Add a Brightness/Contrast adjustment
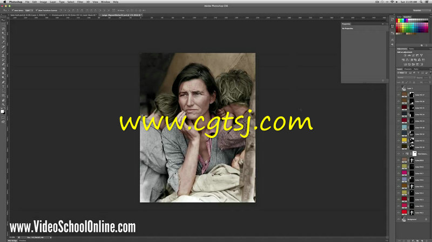This screenshot has height=242, width=432. tap(405, 56)
